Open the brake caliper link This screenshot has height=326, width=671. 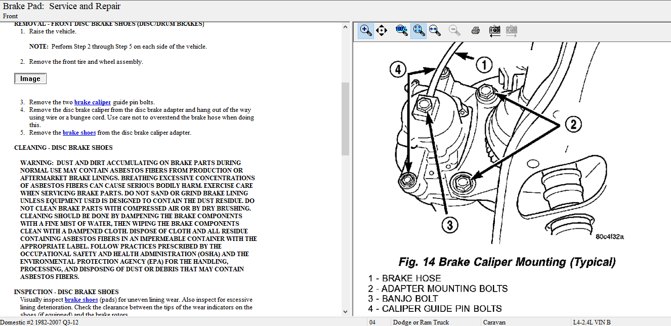pyautogui.click(x=92, y=102)
